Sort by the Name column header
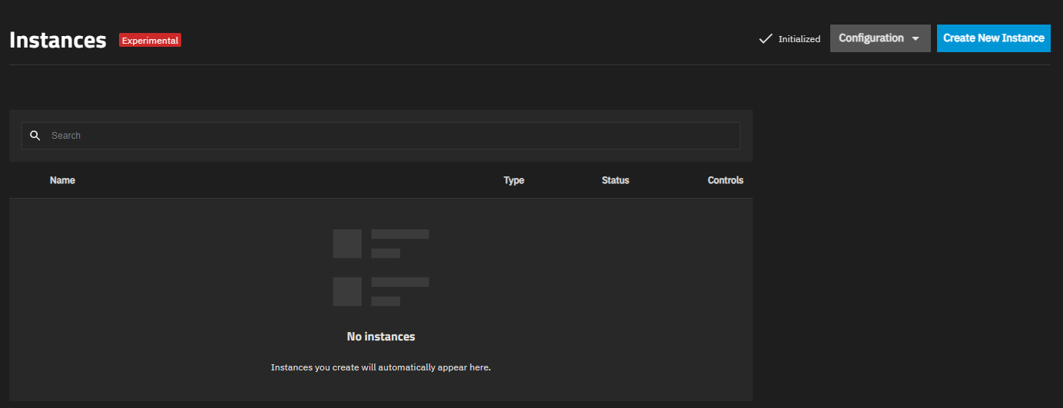Screen dimensions: 1063x408 (62, 180)
